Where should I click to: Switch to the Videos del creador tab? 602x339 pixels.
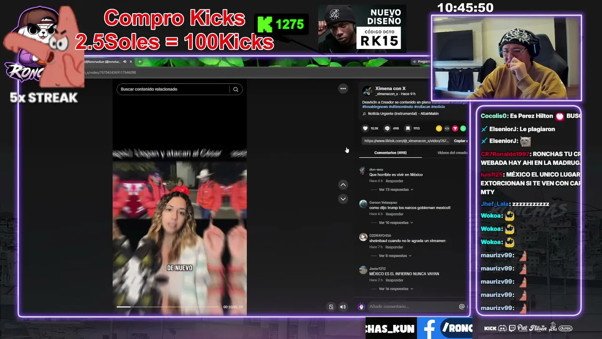coord(452,153)
